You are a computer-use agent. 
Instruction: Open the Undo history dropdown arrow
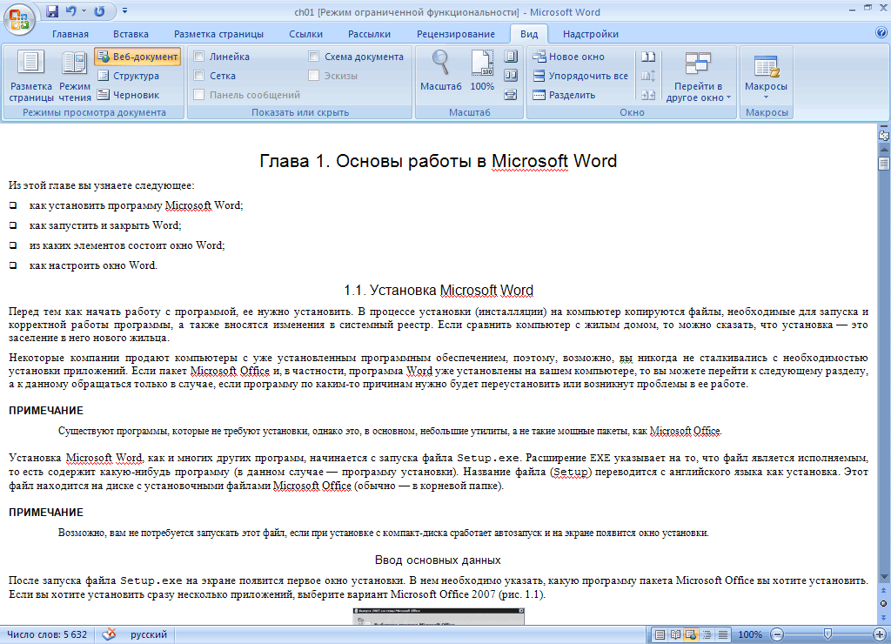tap(84, 11)
